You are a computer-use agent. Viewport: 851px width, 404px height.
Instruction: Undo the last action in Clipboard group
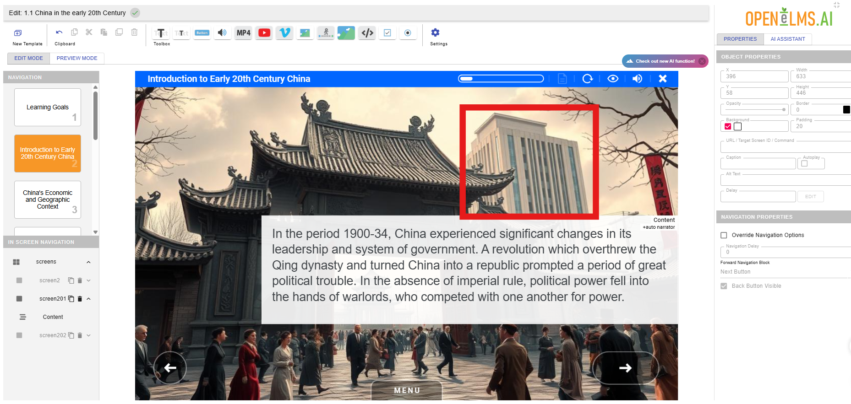point(59,32)
